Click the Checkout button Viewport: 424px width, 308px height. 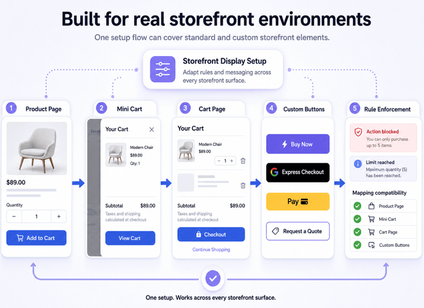(x=211, y=234)
